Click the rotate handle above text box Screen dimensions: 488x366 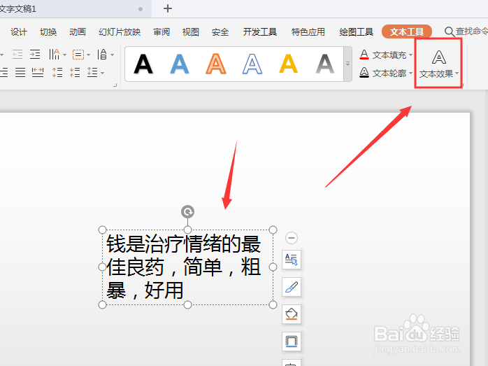click(x=187, y=212)
